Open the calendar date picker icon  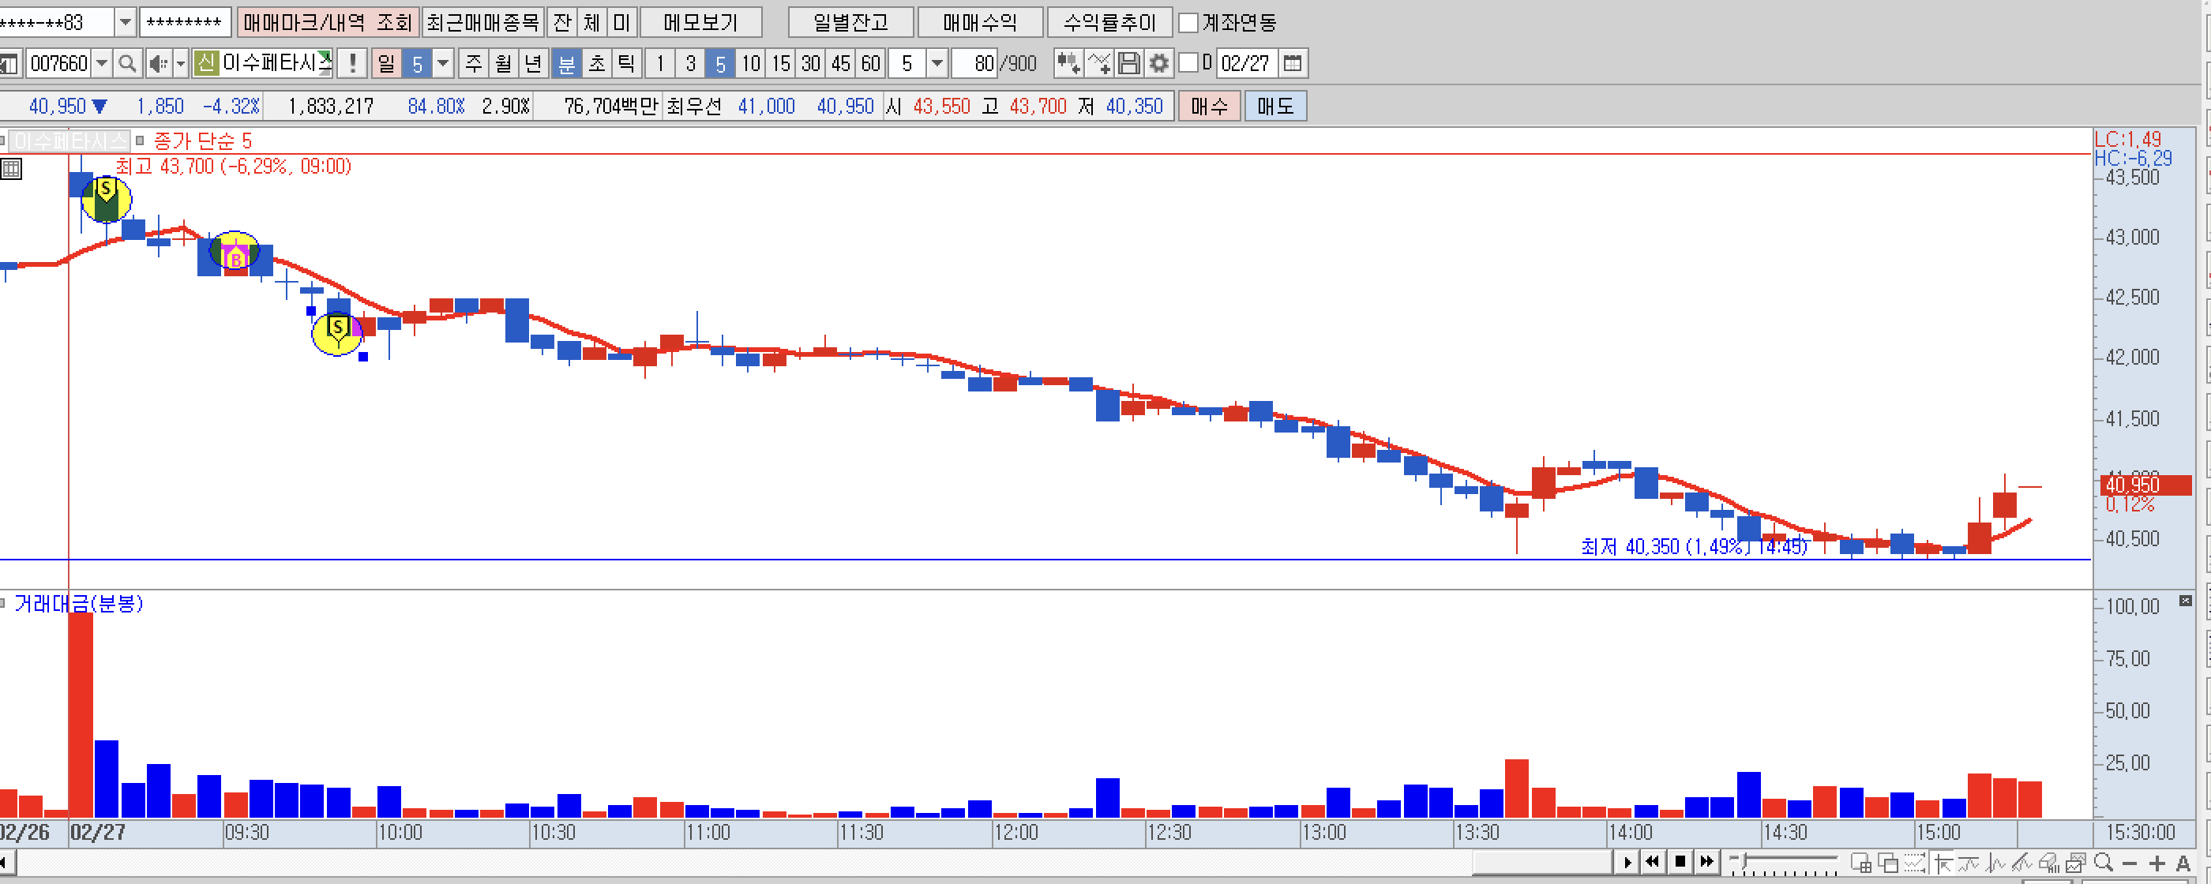pyautogui.click(x=1293, y=63)
